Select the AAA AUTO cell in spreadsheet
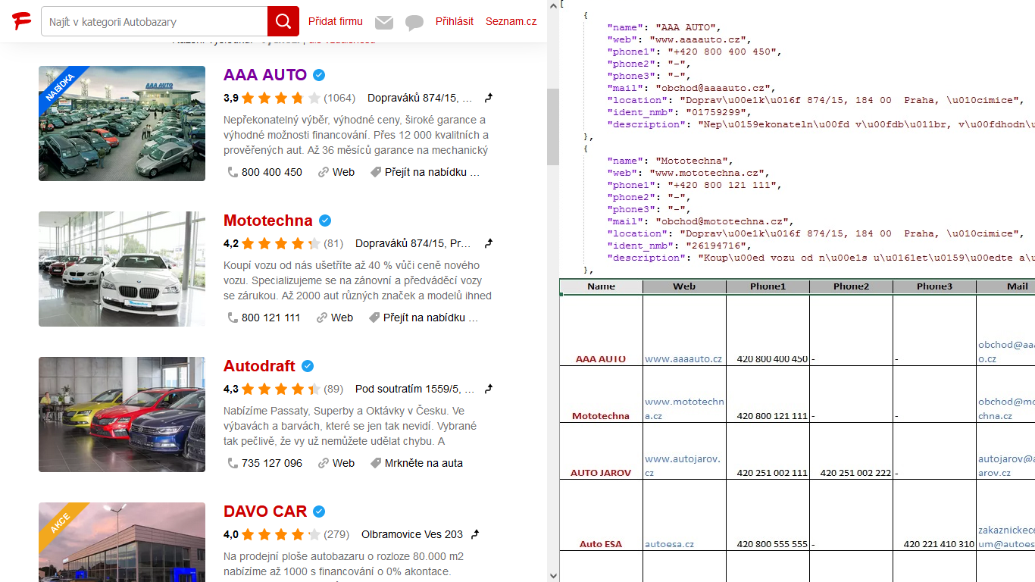Screen dimensions: 1035x582 tap(601, 330)
